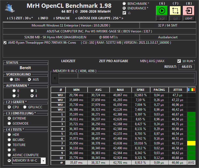The image size is (199, 168).
Task: Select Aufwärmen value 2
Action: pyautogui.click(x=14, y=96)
